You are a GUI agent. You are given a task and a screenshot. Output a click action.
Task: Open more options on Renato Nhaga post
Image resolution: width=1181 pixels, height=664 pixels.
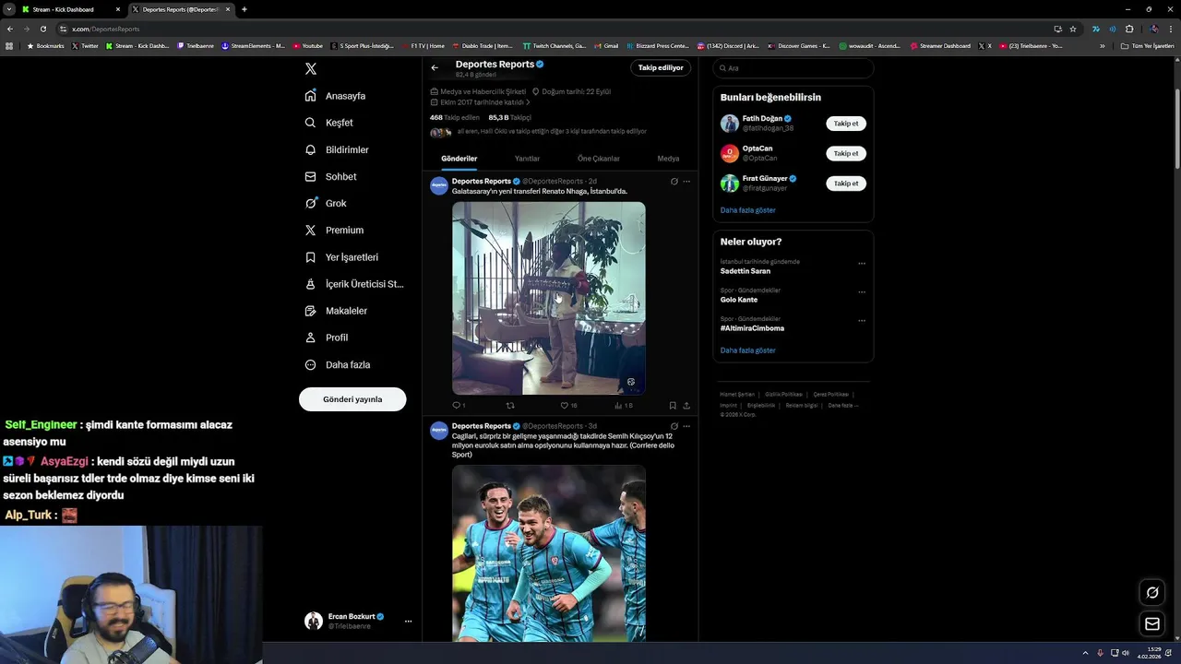pyautogui.click(x=686, y=182)
